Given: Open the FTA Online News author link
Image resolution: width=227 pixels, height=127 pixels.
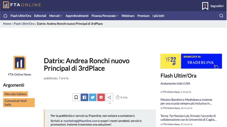Looking at the screenshot, I should tap(20, 74).
